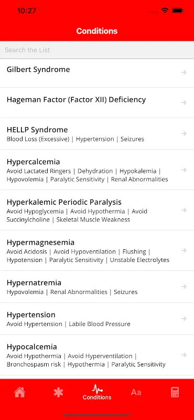The width and height of the screenshot is (194, 420).
Task: Click the Wi-Fi status icon
Action: (165, 10)
